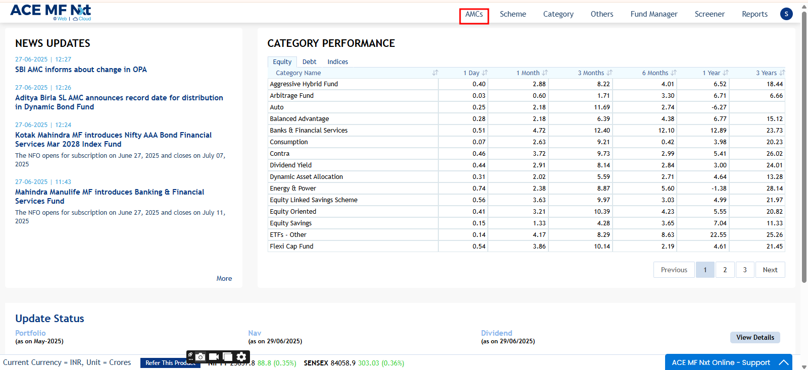
Task: Go to page 2 of category table
Action: 725,270
